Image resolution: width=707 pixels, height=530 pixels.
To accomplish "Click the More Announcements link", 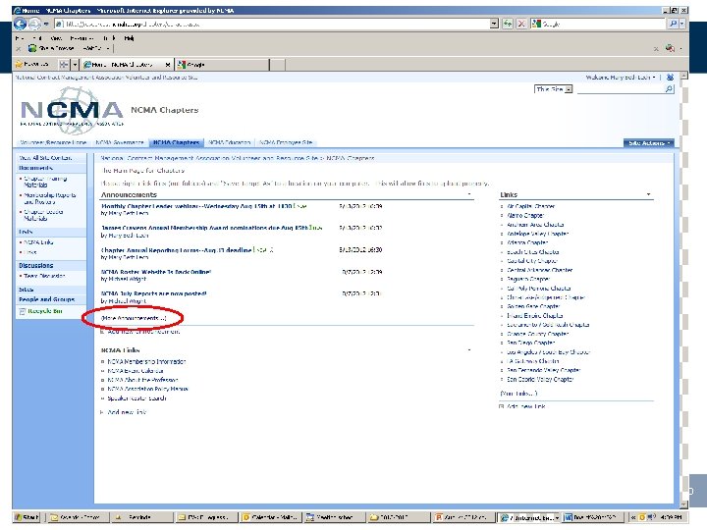I will pos(133,318).
